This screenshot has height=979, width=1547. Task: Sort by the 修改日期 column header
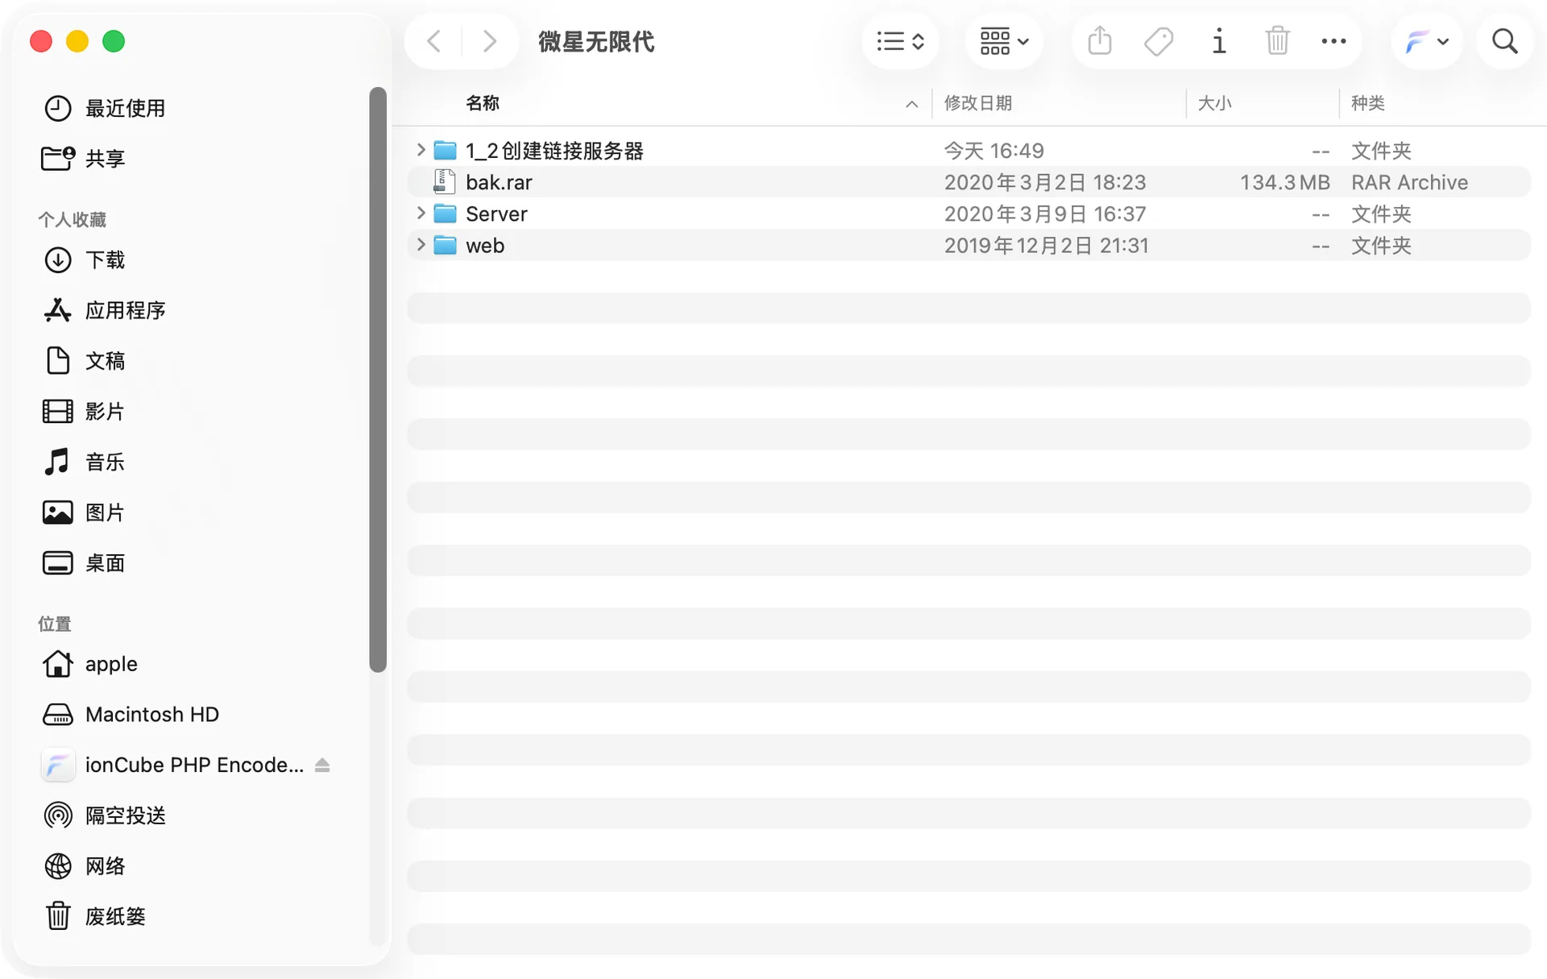pos(977,103)
